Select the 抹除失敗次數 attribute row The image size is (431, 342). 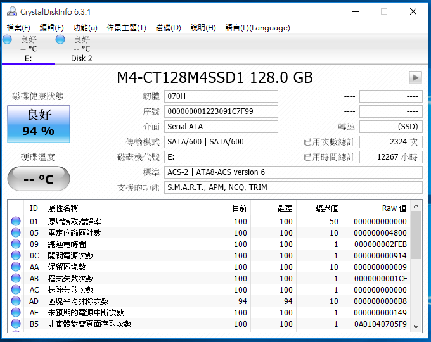[x=209, y=289]
